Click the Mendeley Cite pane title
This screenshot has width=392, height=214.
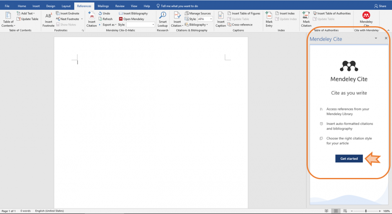coord(326,39)
